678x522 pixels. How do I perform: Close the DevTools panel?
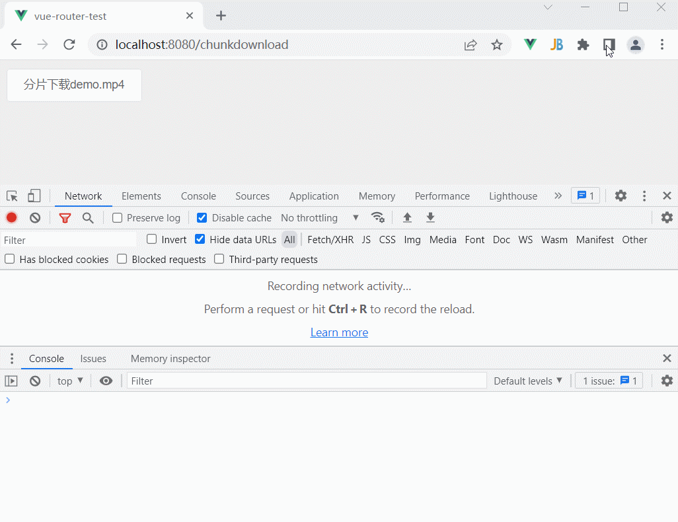[667, 196]
